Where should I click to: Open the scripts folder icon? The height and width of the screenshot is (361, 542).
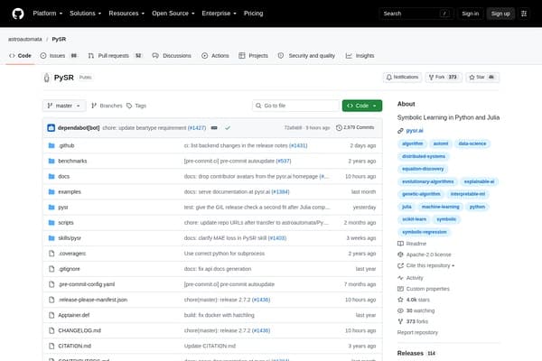[x=51, y=223]
